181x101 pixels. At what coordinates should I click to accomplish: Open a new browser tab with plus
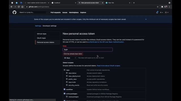point(134,3)
